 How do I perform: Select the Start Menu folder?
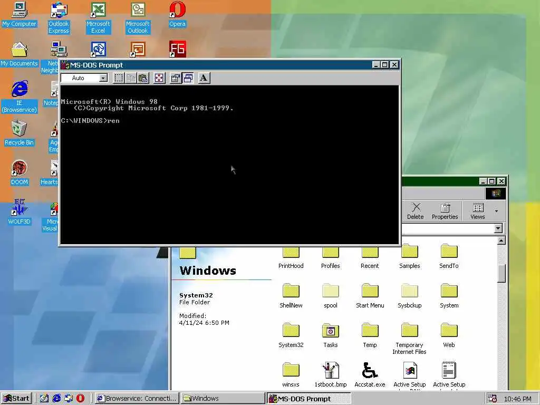point(370,296)
